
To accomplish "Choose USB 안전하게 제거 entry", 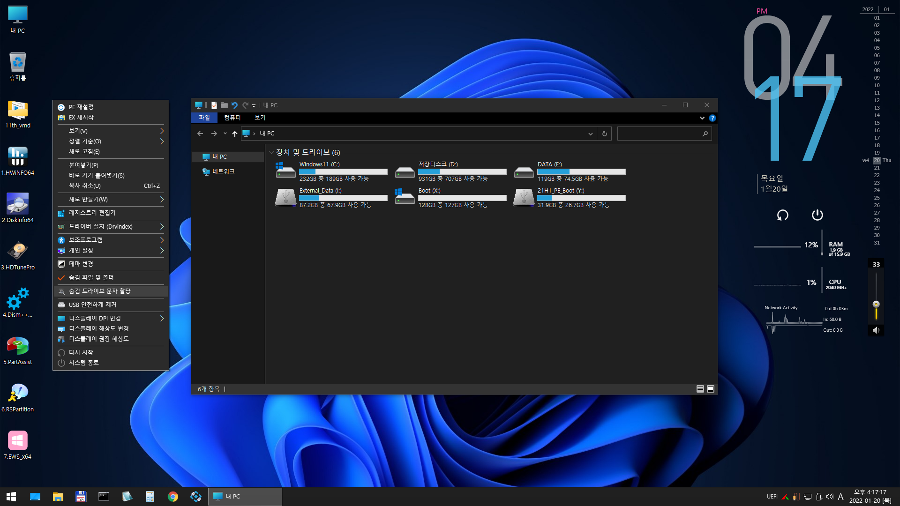I will pos(111,305).
